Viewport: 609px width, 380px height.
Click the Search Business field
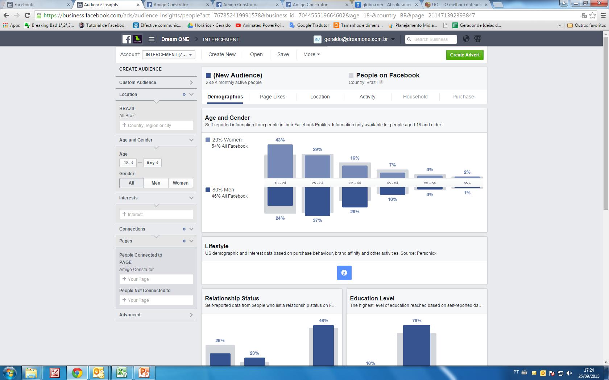pos(431,39)
